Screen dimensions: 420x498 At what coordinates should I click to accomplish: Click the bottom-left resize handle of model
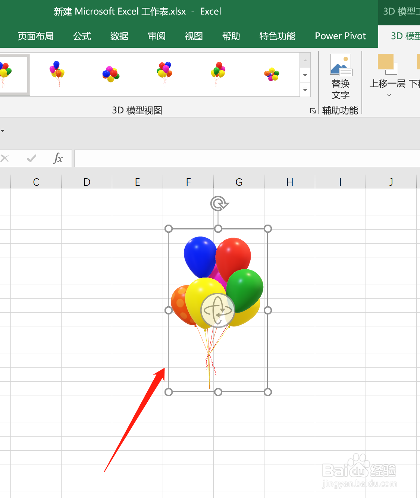click(x=169, y=392)
